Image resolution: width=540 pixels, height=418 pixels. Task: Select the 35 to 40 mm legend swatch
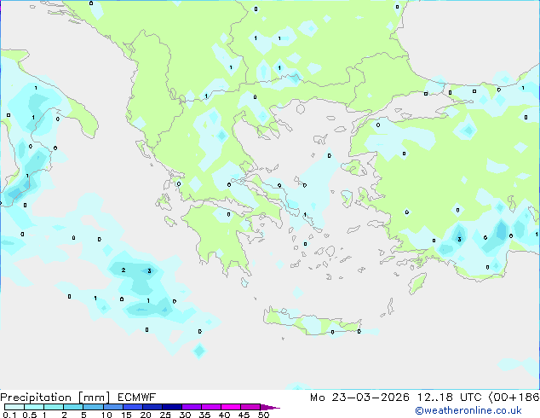pos(211,407)
